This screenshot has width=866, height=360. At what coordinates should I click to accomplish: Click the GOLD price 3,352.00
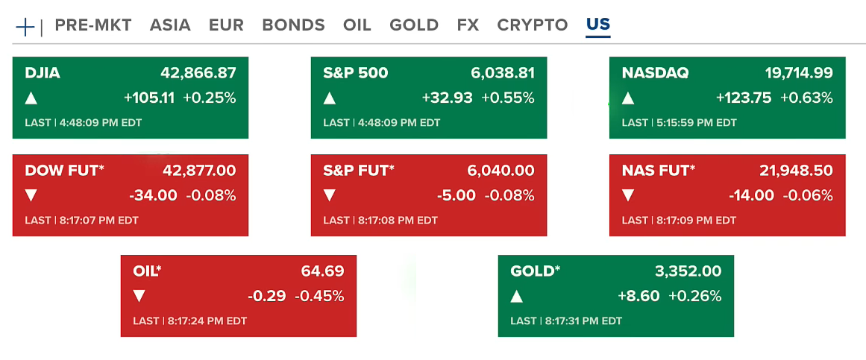688,271
